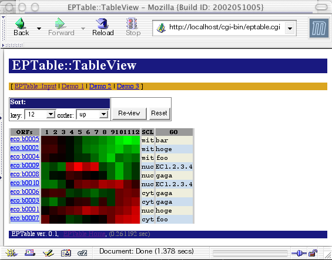This screenshot has height=260, width=332.
Task: Open the sort key dropdown showing 12
Action: (40, 114)
